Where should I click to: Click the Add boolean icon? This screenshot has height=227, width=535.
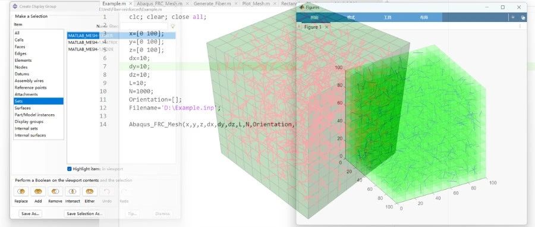pyautogui.click(x=38, y=191)
